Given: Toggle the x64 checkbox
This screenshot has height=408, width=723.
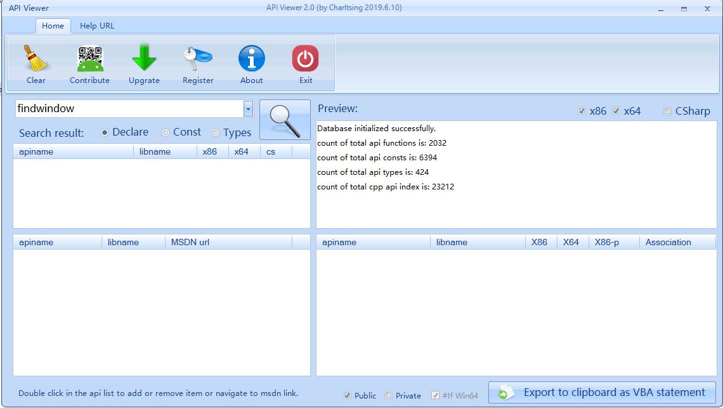Looking at the screenshot, I should (616, 111).
